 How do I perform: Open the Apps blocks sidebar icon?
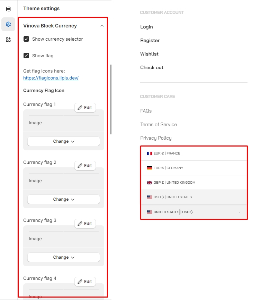(x=8, y=40)
